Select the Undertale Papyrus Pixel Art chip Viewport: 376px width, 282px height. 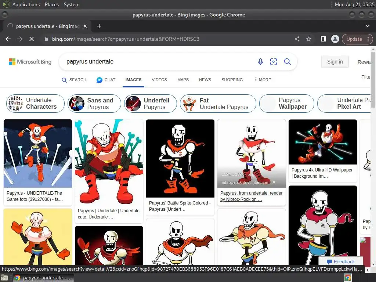[x=344, y=103]
